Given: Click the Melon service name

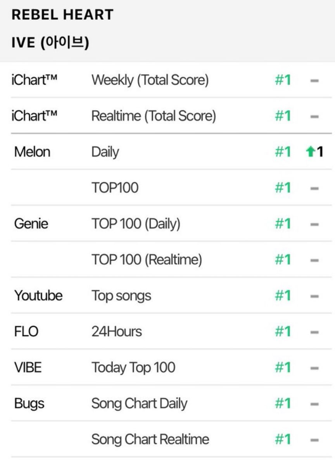Looking at the screenshot, I should 32,152.
